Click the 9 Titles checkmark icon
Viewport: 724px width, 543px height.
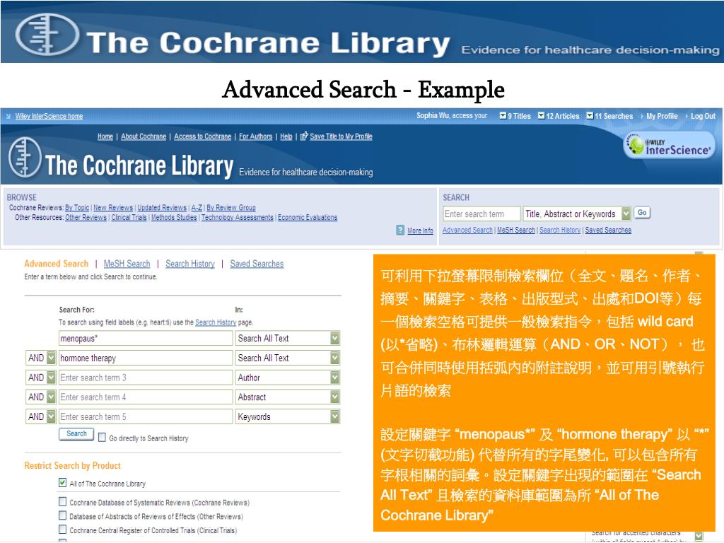click(x=503, y=115)
